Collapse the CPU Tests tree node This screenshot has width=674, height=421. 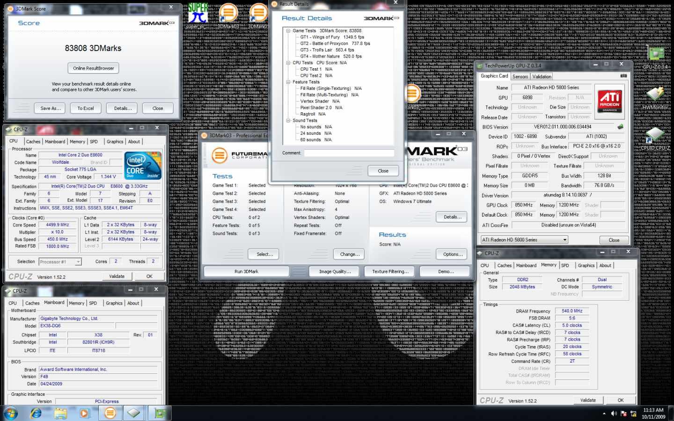288,63
